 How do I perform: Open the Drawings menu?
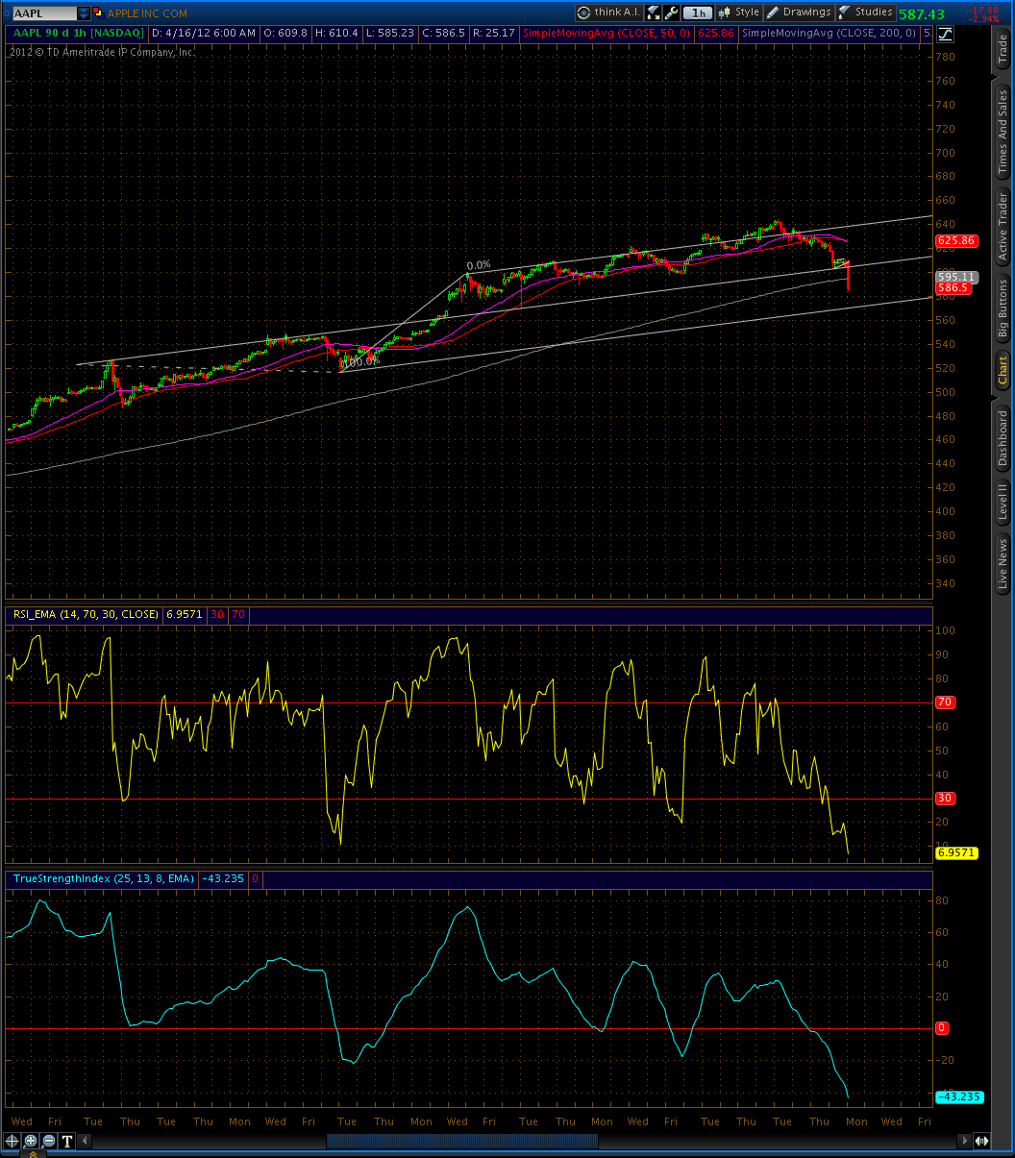point(799,12)
